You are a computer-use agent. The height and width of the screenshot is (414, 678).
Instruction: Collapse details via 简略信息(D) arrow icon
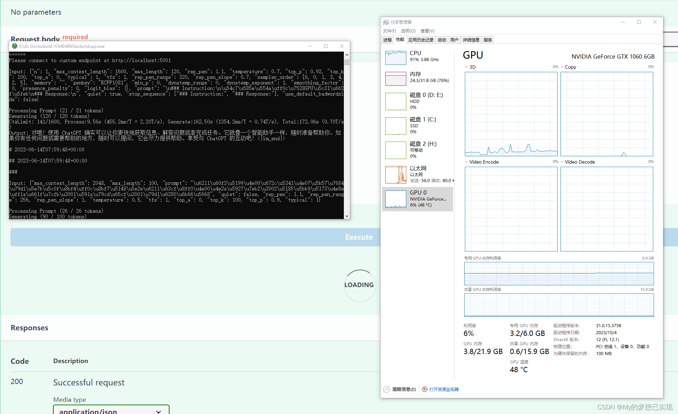(386, 389)
